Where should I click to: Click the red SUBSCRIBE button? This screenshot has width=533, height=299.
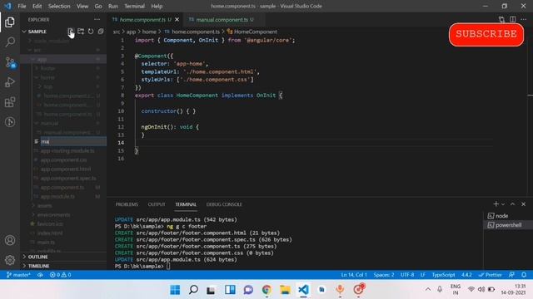click(486, 35)
